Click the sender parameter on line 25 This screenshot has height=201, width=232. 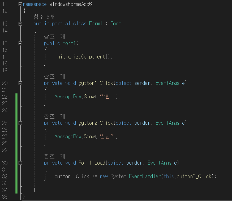[x=142, y=123]
